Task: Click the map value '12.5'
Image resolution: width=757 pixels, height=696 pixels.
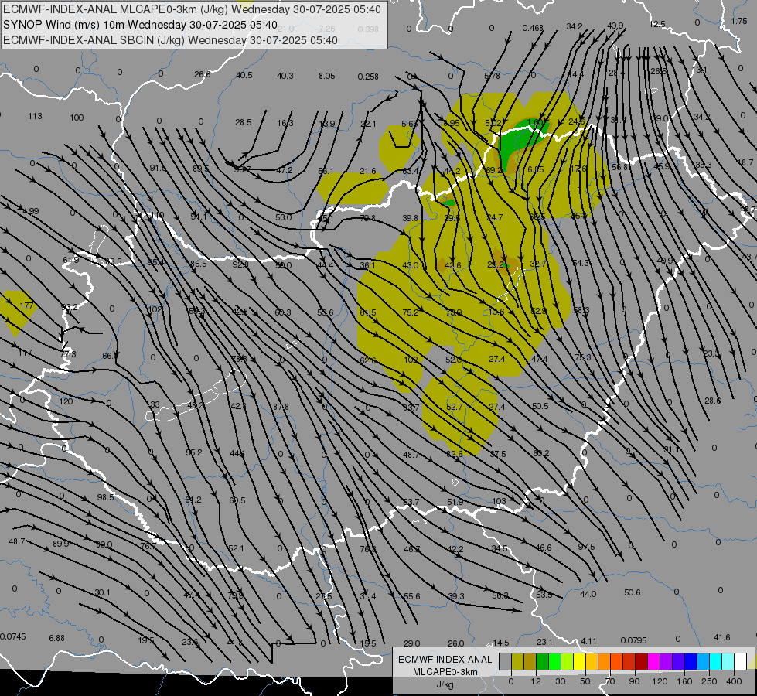Action: [x=657, y=24]
